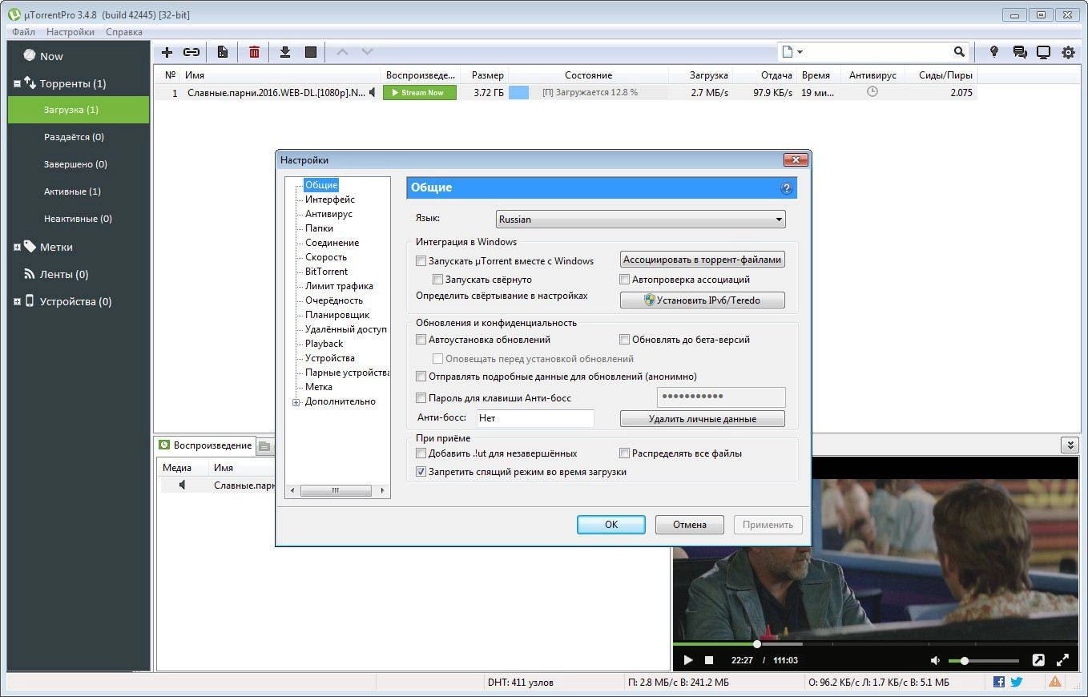The width and height of the screenshot is (1088, 697).
Task: Open the remote devices monitor icon
Action: (x=1043, y=51)
